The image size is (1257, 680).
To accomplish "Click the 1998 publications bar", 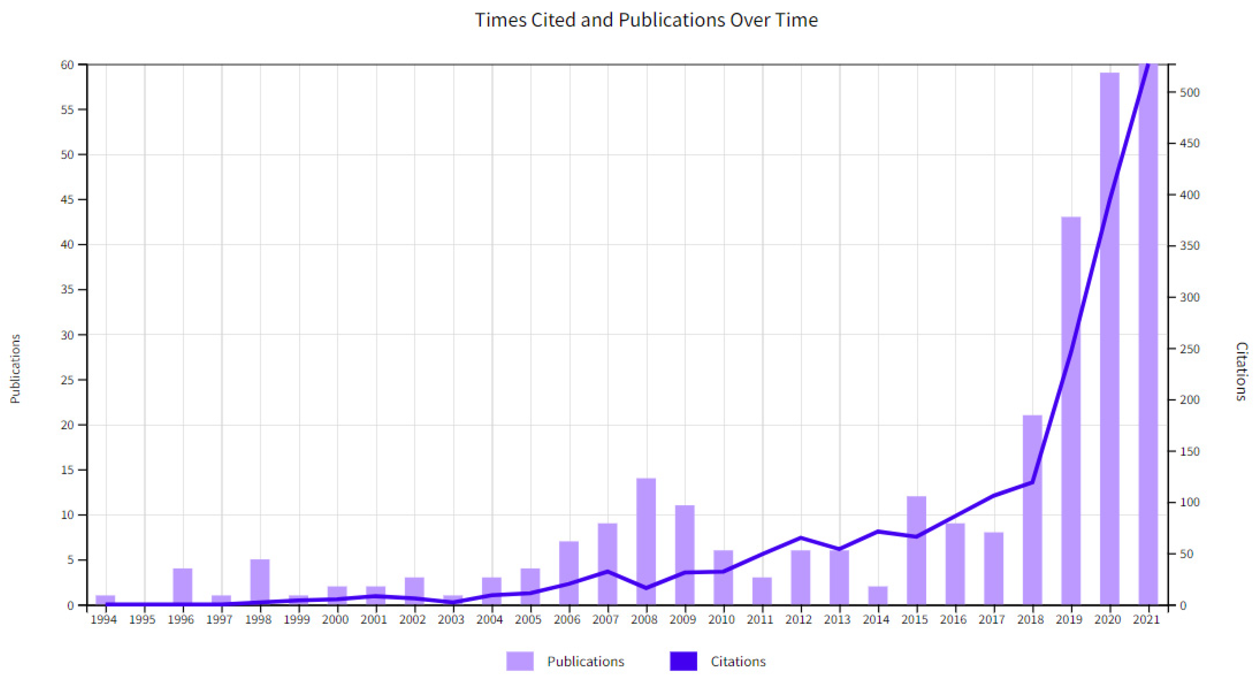I will pyautogui.click(x=260, y=580).
